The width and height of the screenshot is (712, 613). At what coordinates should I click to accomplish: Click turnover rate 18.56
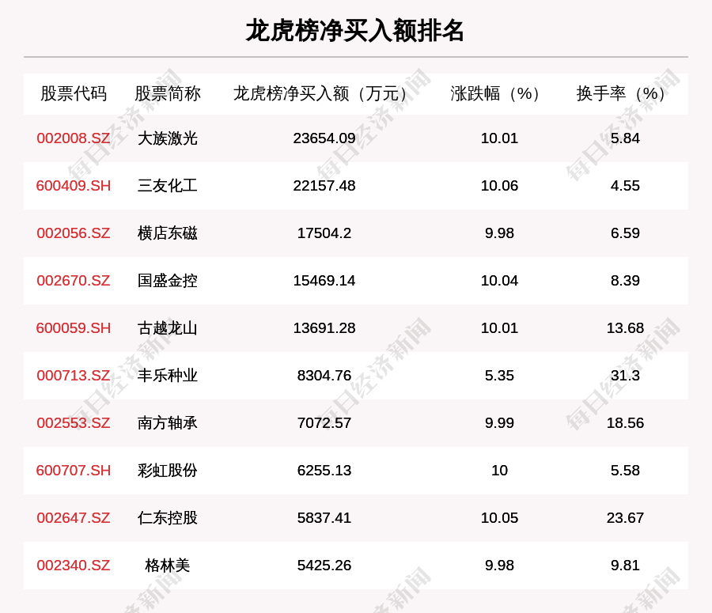coord(625,422)
